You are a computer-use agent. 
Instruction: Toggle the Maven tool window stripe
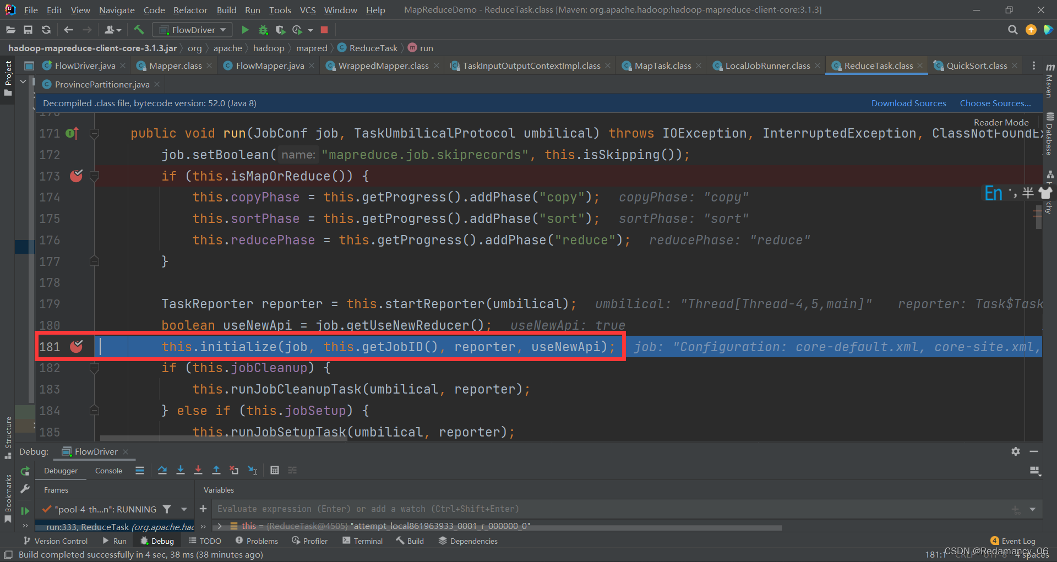1050,81
